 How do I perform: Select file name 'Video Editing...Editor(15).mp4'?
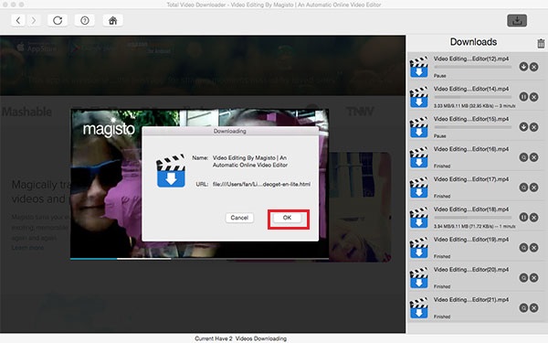(471, 119)
